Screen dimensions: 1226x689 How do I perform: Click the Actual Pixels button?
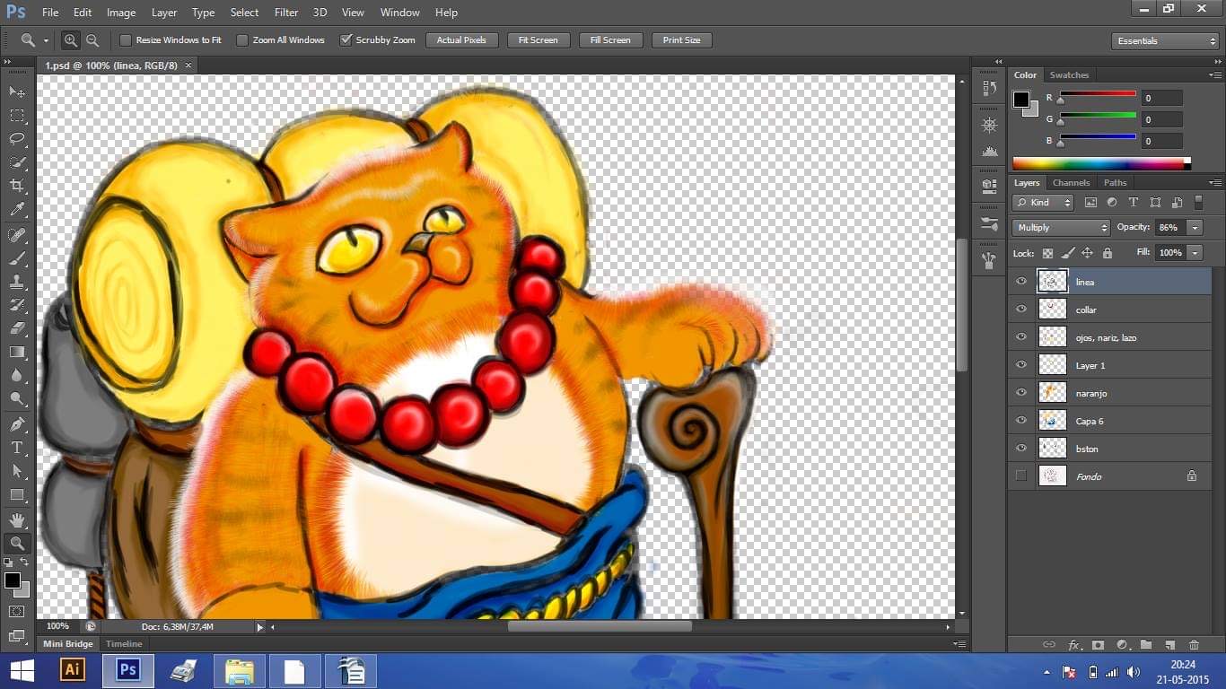coord(461,40)
